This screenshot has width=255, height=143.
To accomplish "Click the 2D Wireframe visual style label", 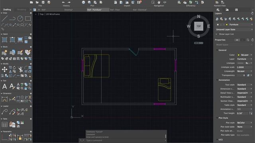I will 53,14.
